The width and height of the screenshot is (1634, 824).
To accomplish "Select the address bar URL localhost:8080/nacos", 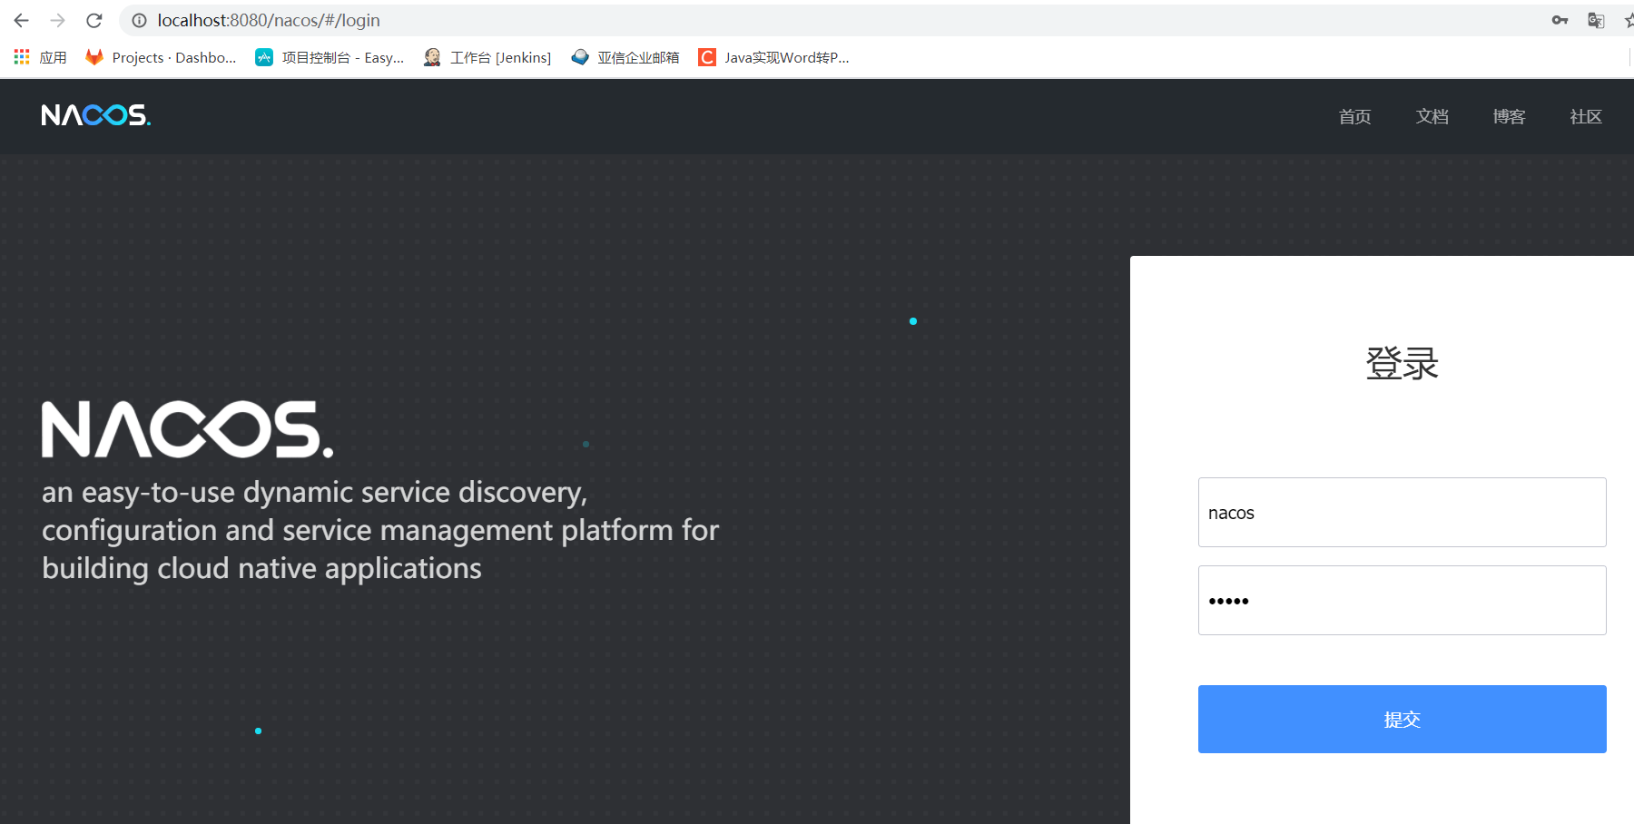I will [269, 20].
